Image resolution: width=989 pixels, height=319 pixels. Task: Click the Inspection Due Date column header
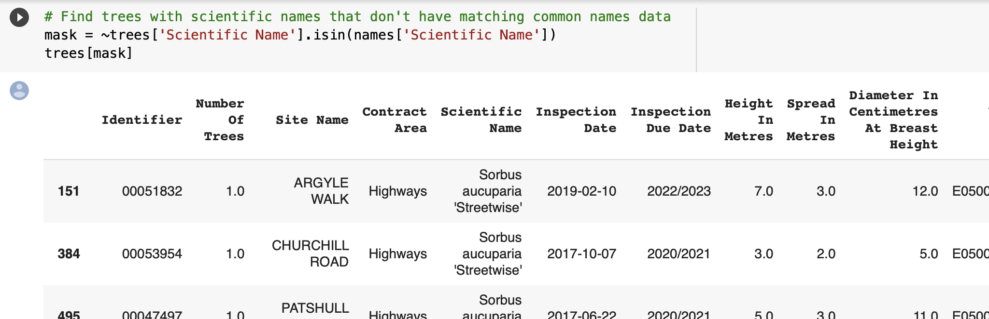pyautogui.click(x=671, y=120)
